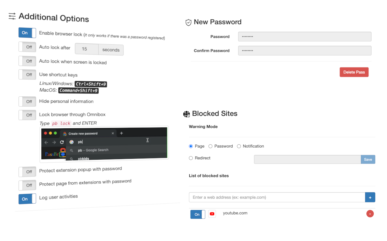
Task: Click the Additional Options sliders icon
Action: (x=12, y=16)
